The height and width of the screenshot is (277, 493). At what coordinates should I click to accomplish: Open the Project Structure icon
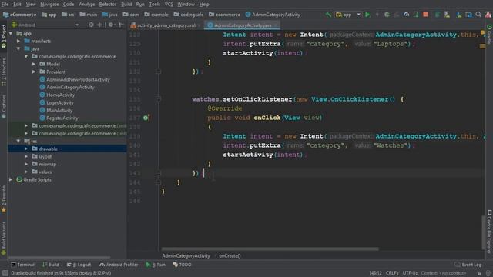tap(468, 15)
